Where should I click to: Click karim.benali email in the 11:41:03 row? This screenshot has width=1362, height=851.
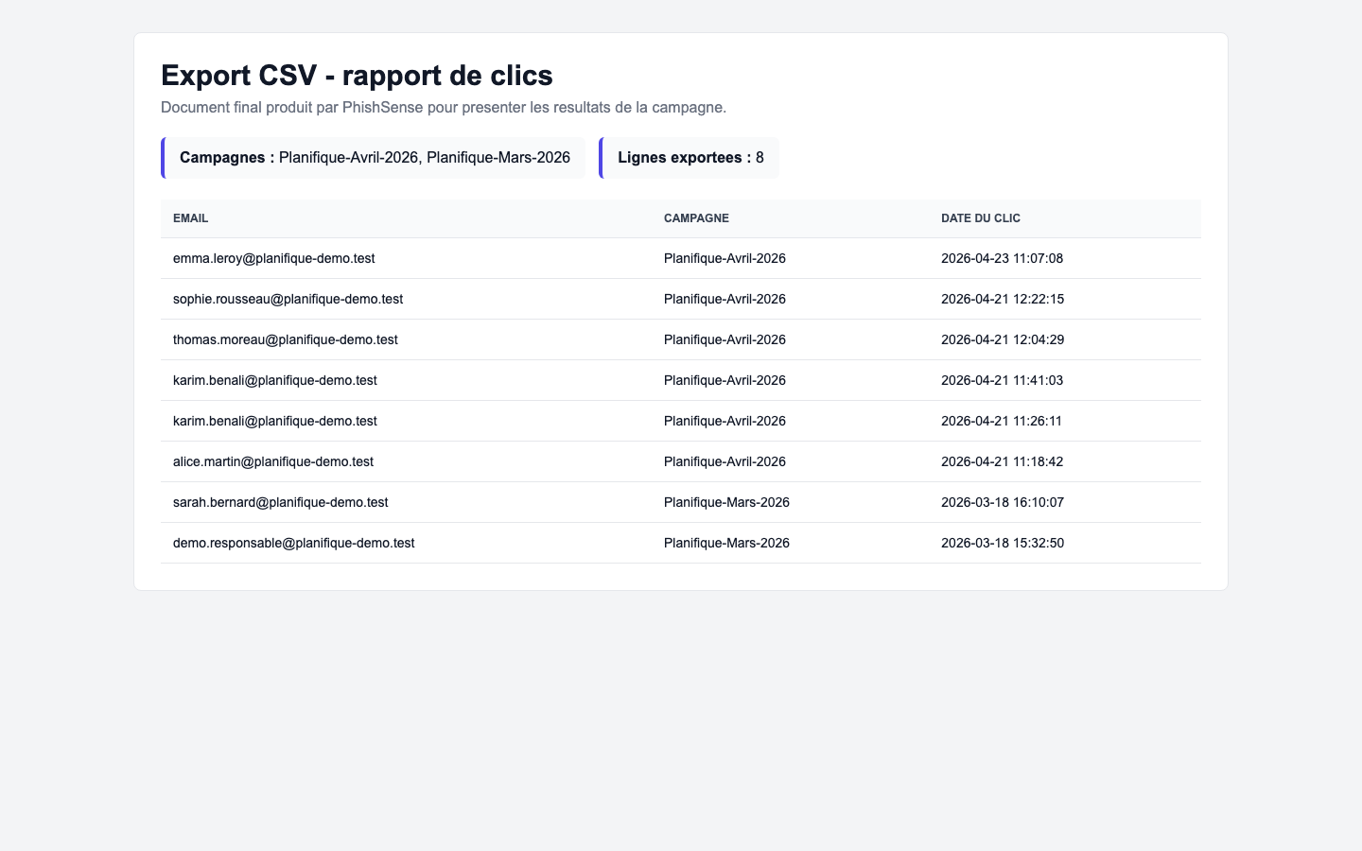[275, 380]
